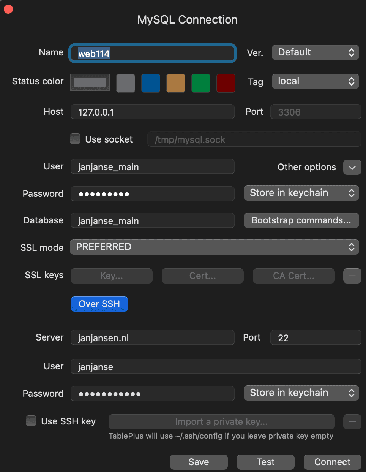This screenshot has height=472, width=366.
Task: Enable the Use SSH key checkbox
Action: [x=31, y=421]
